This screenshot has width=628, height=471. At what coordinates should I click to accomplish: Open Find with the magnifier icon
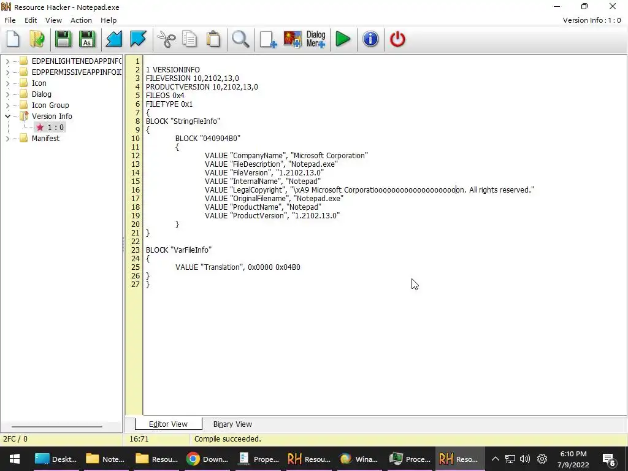(x=240, y=39)
